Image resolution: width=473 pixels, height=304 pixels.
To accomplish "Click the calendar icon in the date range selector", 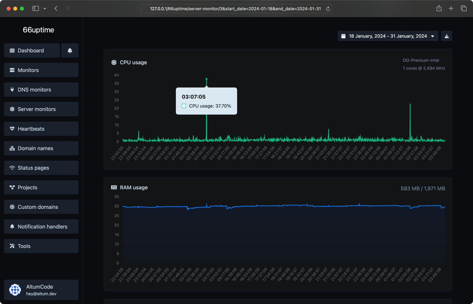I will pyautogui.click(x=343, y=36).
